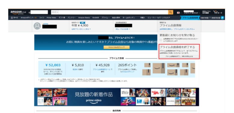234x113 pixels.
Task: Open ホーム&キッチン nav item
Action: (x=129, y=18)
